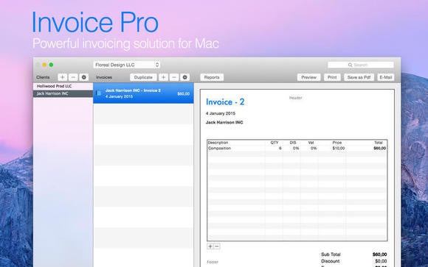This screenshot has width=428, height=267.
Task: Add a new client with plus button
Action: (x=63, y=77)
